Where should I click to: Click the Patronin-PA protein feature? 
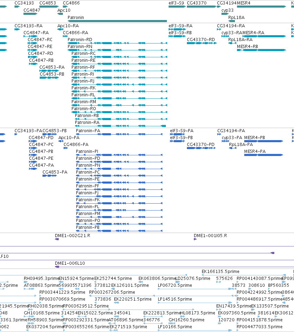[x=119, y=134]
